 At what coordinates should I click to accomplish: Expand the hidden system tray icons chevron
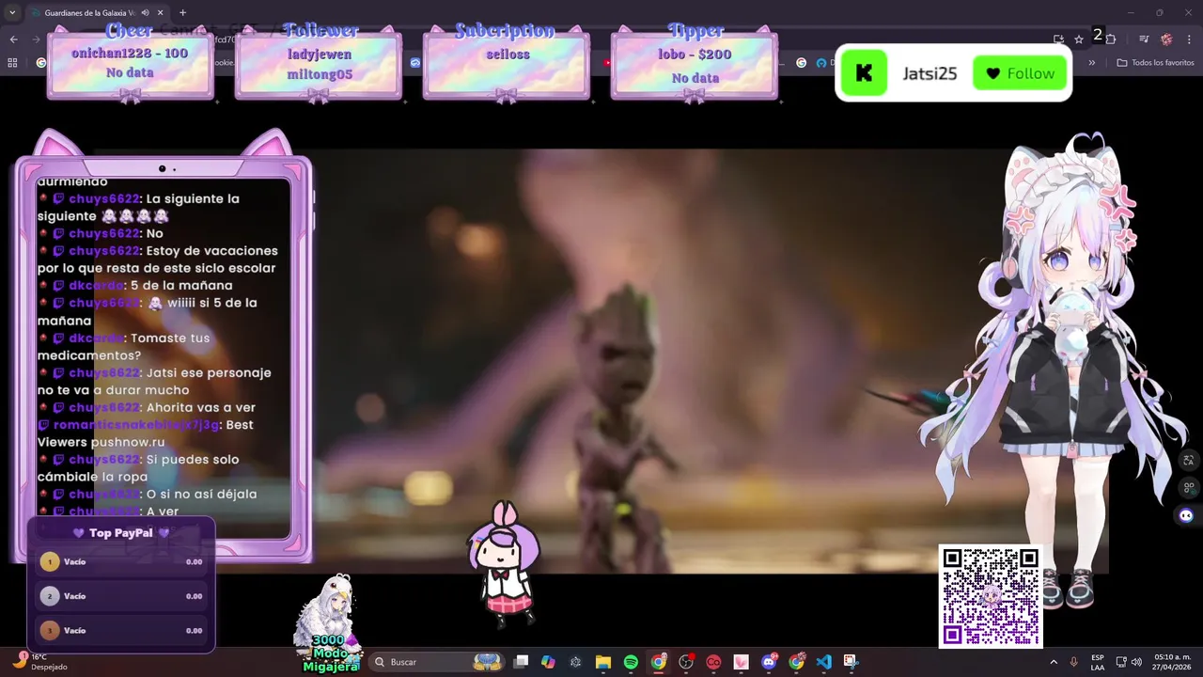(x=1054, y=662)
